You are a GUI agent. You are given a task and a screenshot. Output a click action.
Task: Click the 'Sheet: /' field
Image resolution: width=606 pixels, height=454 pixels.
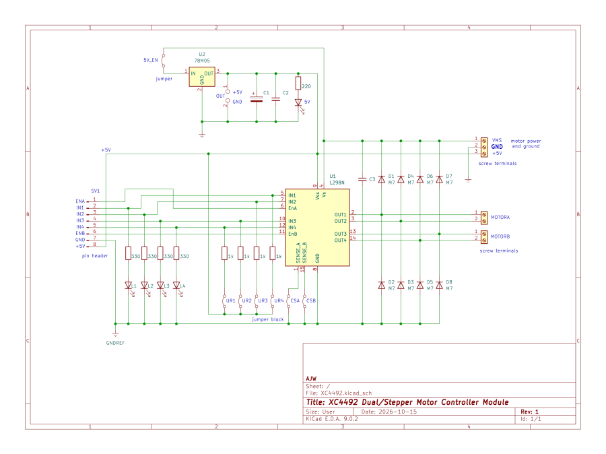(318, 387)
